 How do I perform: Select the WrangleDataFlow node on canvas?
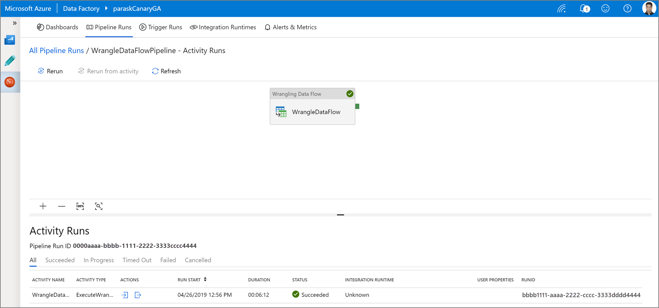tap(312, 112)
